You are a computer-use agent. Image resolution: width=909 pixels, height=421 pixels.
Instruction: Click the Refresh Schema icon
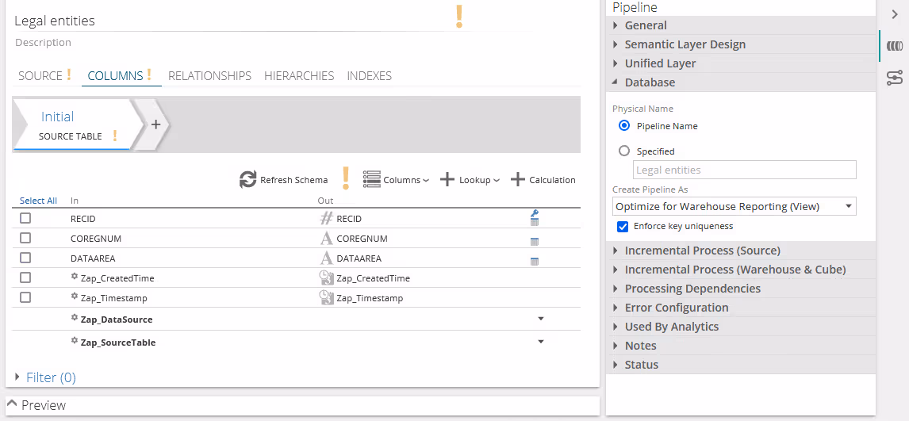point(248,180)
